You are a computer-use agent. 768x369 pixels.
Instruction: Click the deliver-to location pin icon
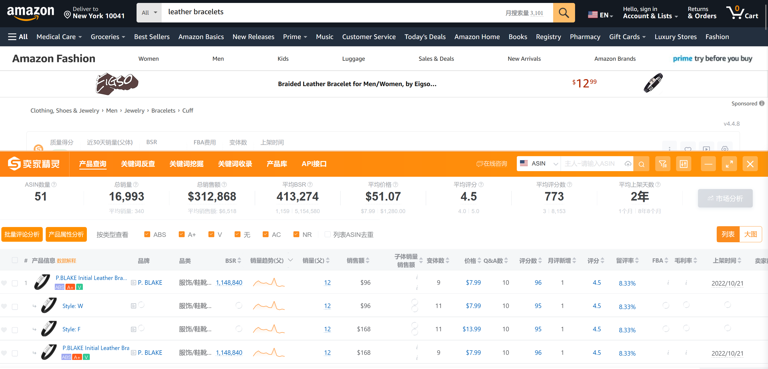pos(67,15)
